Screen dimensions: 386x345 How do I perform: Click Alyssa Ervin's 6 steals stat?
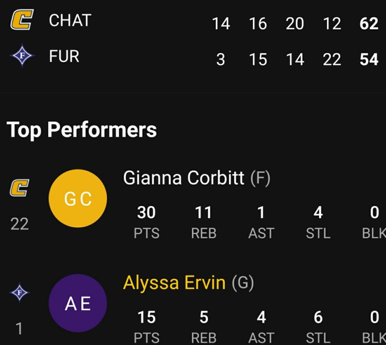pyautogui.click(x=318, y=317)
